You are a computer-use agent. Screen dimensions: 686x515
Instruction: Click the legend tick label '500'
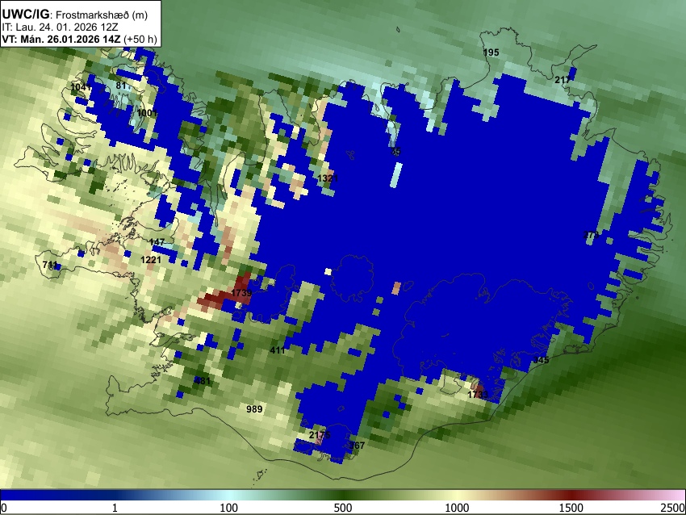click(x=343, y=508)
